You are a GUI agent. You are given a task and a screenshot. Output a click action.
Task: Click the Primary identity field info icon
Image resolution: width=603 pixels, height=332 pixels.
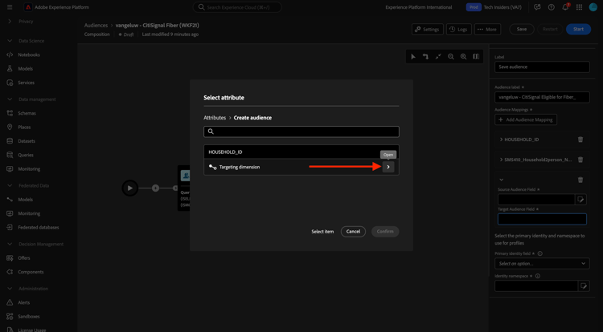[x=540, y=253]
